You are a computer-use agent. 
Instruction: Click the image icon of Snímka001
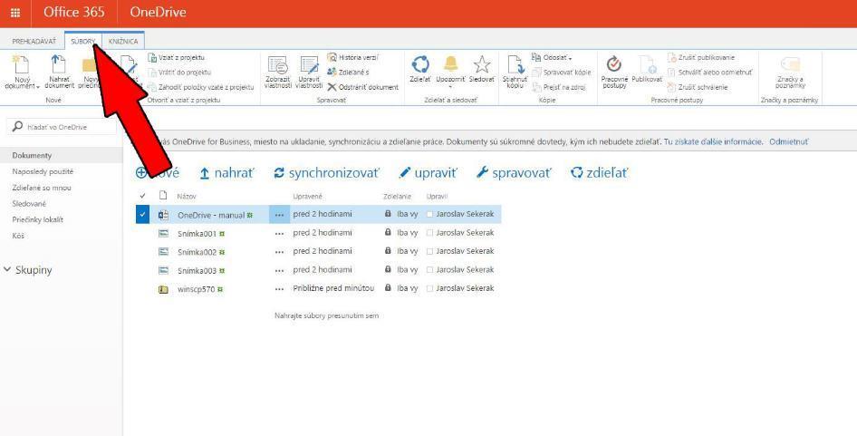click(163, 233)
